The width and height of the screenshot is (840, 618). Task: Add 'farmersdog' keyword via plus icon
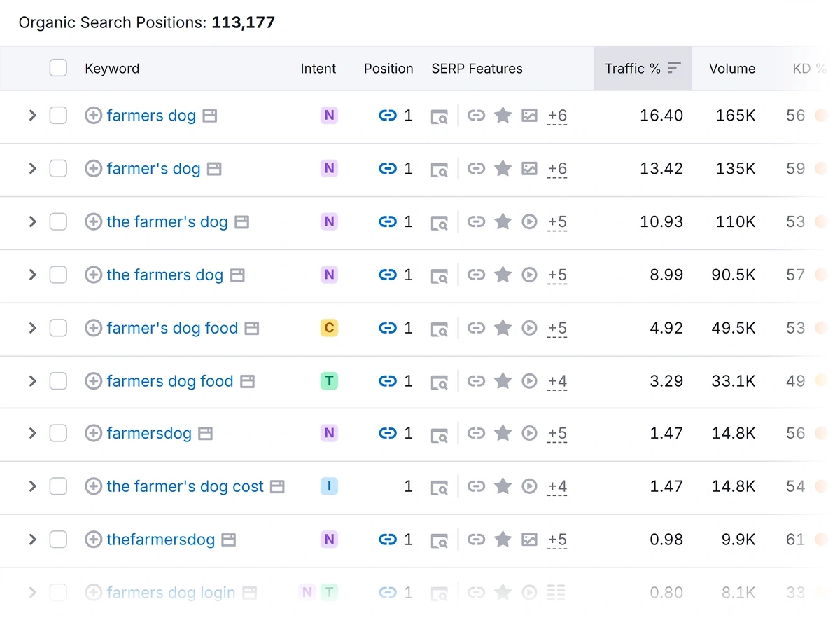[93, 434]
